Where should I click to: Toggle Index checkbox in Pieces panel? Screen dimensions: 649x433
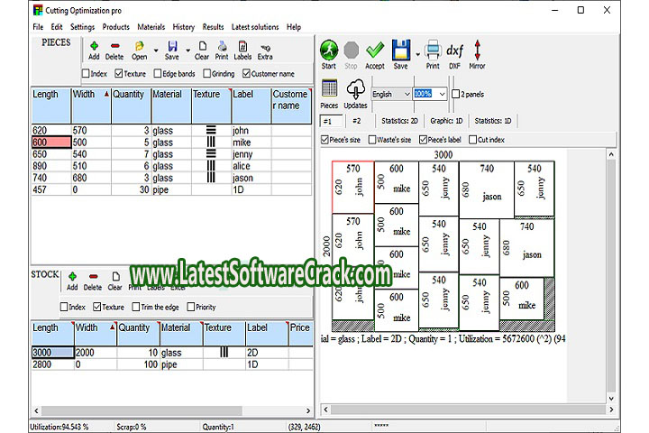pos(87,73)
